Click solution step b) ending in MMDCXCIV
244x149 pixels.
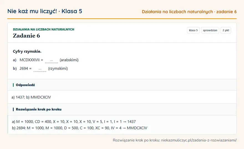point(80,128)
